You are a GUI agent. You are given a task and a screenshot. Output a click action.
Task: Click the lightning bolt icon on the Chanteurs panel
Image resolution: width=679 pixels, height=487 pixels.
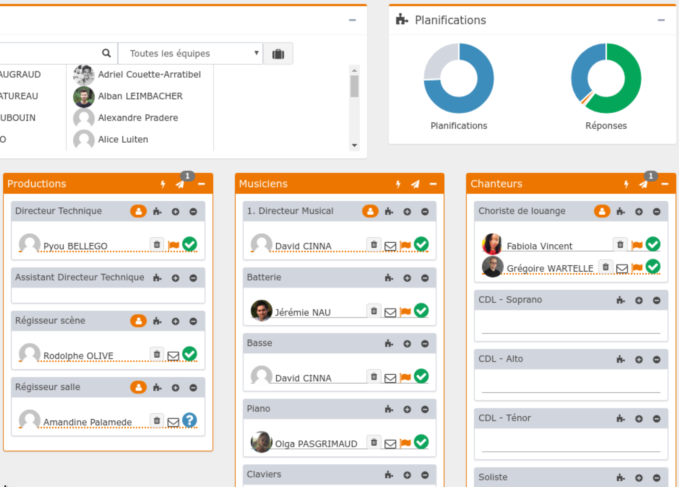tap(626, 184)
